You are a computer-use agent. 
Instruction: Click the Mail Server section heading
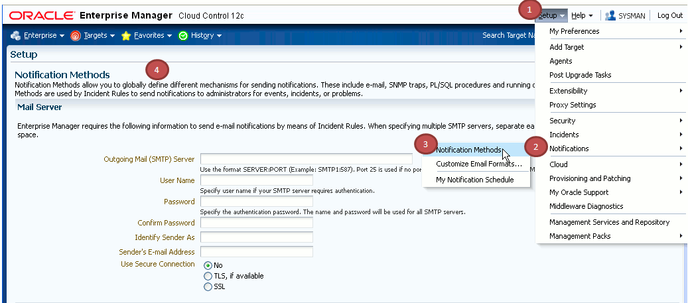click(x=40, y=107)
